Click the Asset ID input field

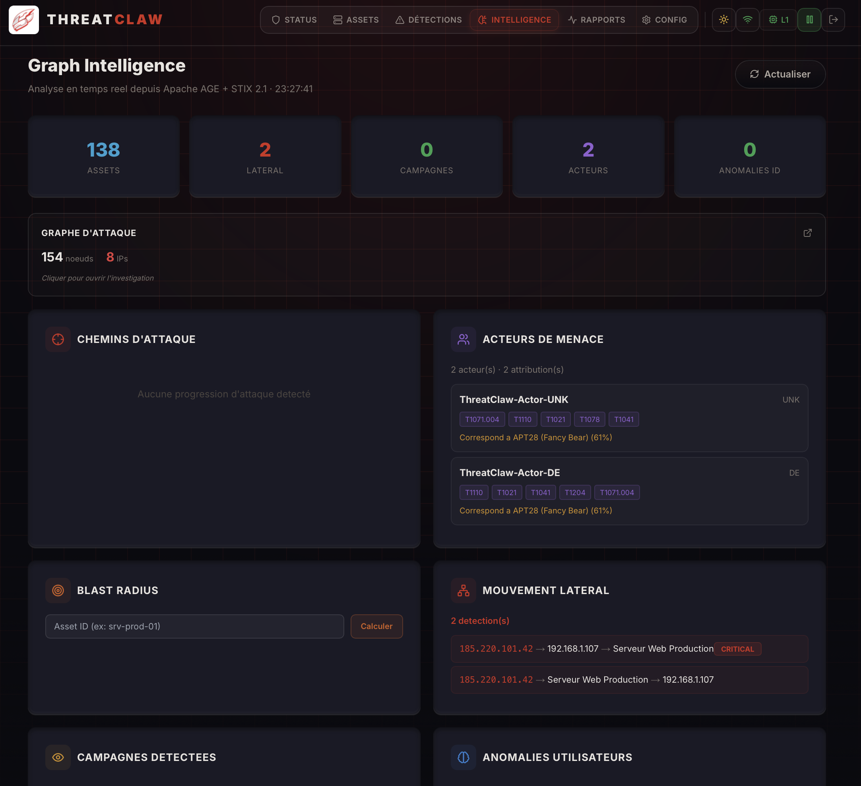[194, 626]
